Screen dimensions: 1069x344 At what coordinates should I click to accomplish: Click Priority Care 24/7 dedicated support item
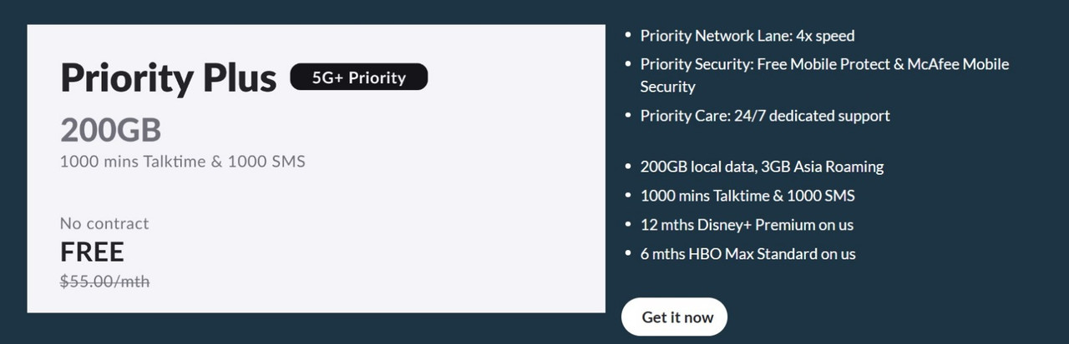765,116
